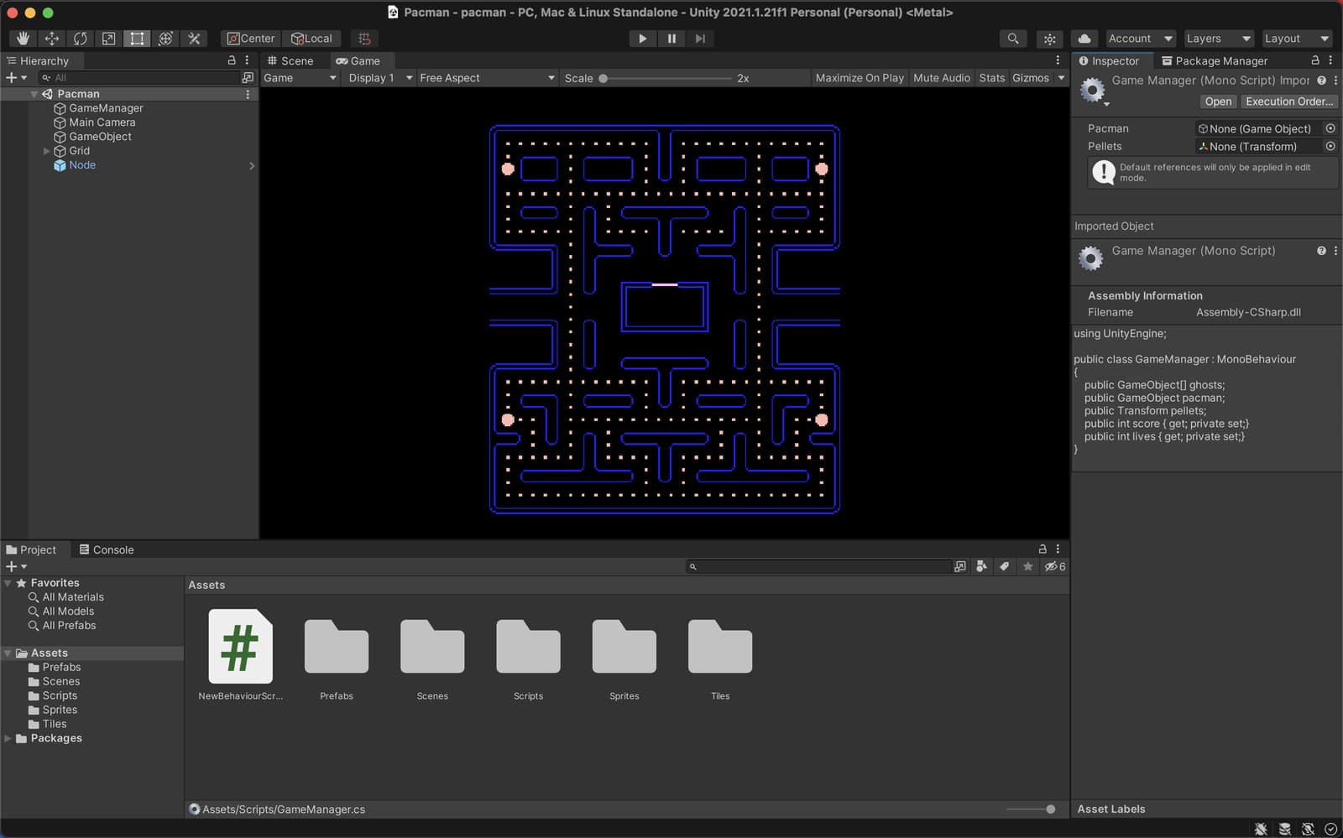The height and width of the screenshot is (838, 1343).
Task: Switch to the Console tab
Action: click(x=107, y=549)
